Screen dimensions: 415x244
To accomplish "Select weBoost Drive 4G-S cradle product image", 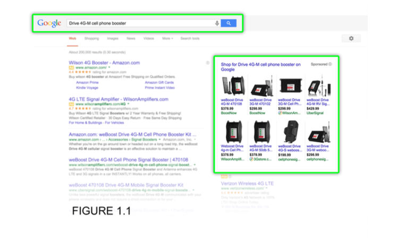I will [290, 132].
